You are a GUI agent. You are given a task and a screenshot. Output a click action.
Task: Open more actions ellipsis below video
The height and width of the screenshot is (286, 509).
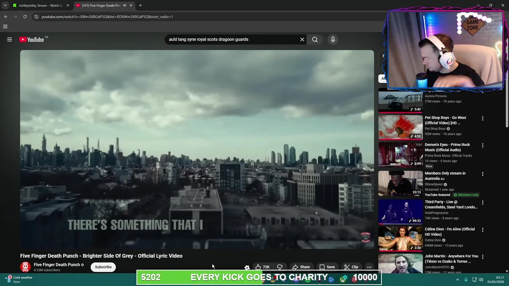click(369, 267)
